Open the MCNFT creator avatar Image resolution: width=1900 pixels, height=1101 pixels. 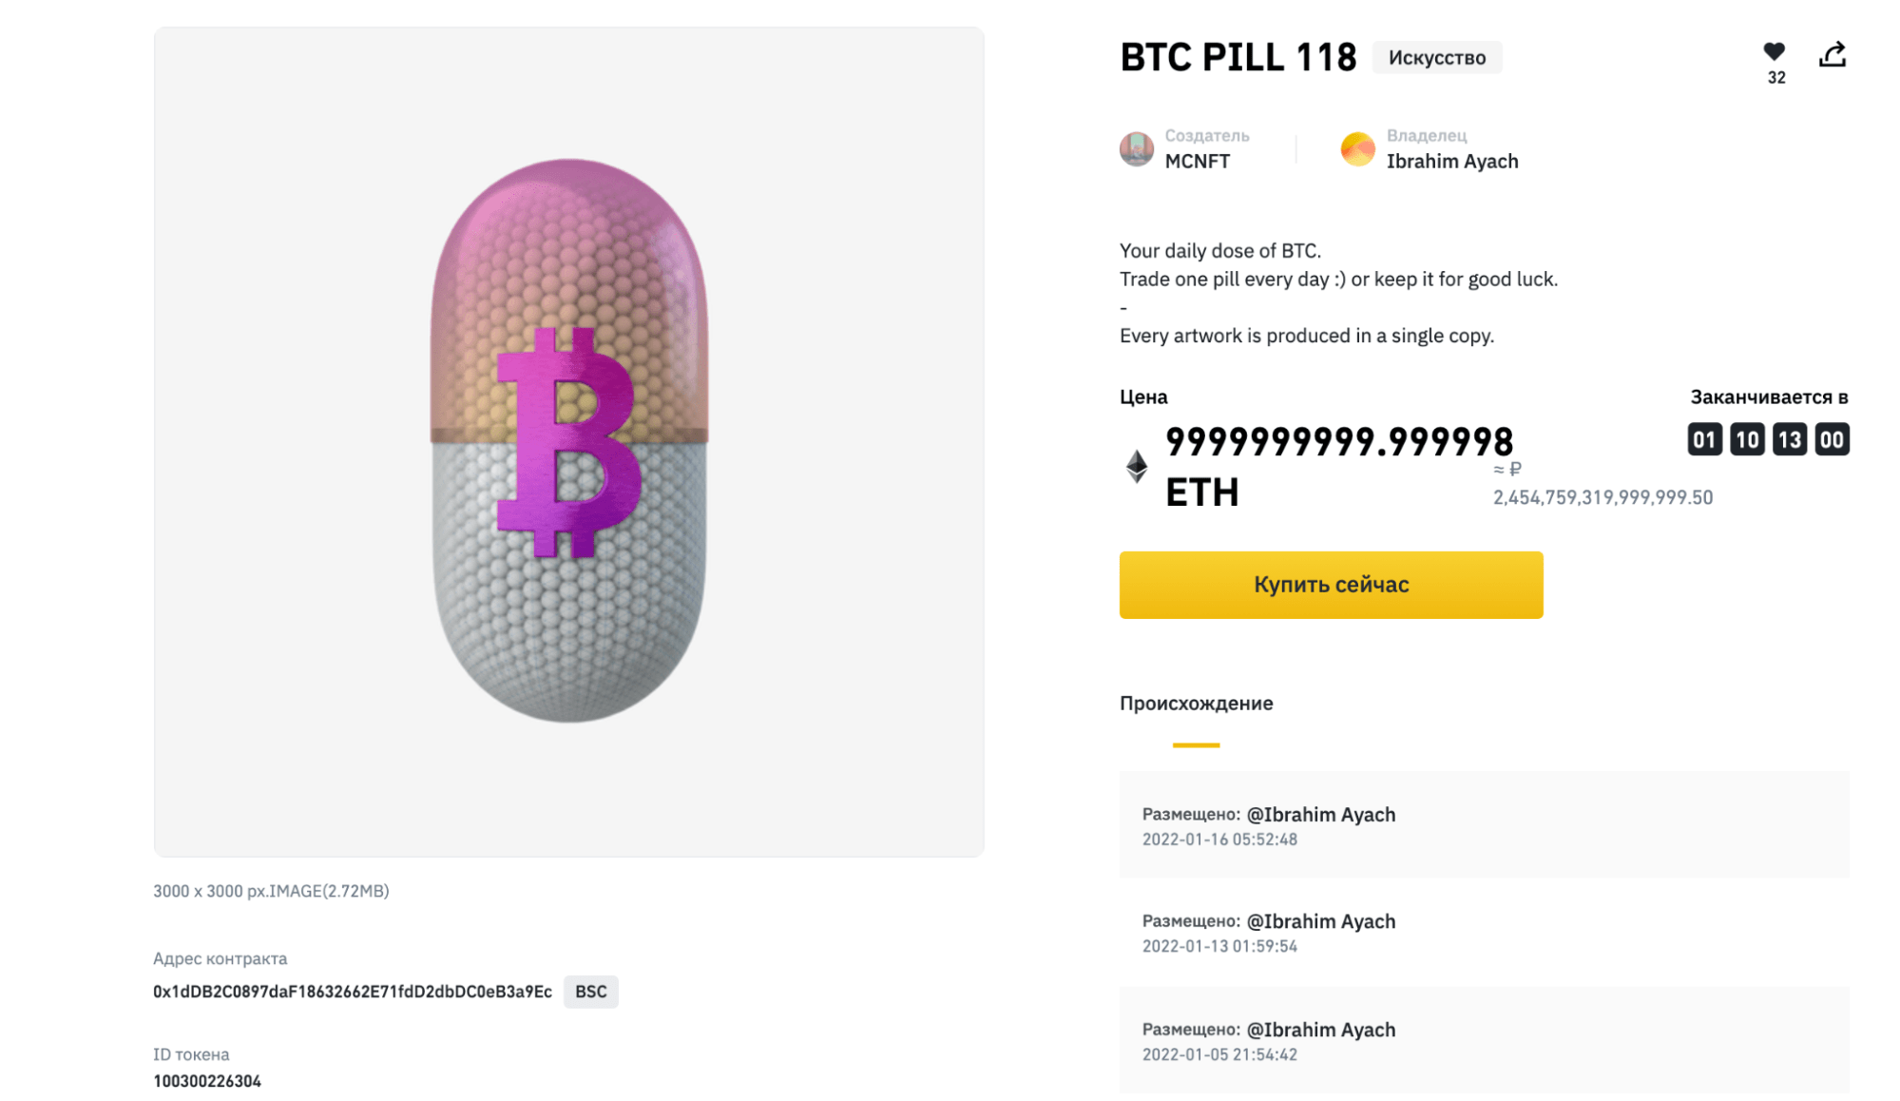pos(1135,148)
